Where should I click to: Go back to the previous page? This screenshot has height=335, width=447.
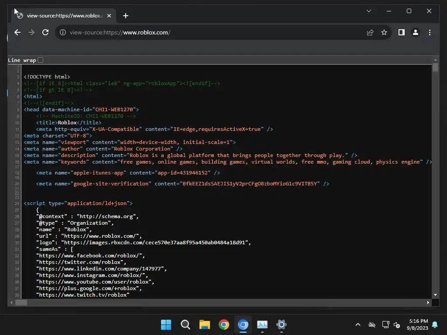[x=17, y=32]
